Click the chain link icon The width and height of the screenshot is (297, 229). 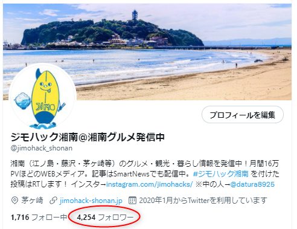[53, 201]
